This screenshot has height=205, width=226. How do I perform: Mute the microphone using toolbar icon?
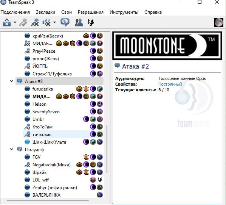coord(35,22)
